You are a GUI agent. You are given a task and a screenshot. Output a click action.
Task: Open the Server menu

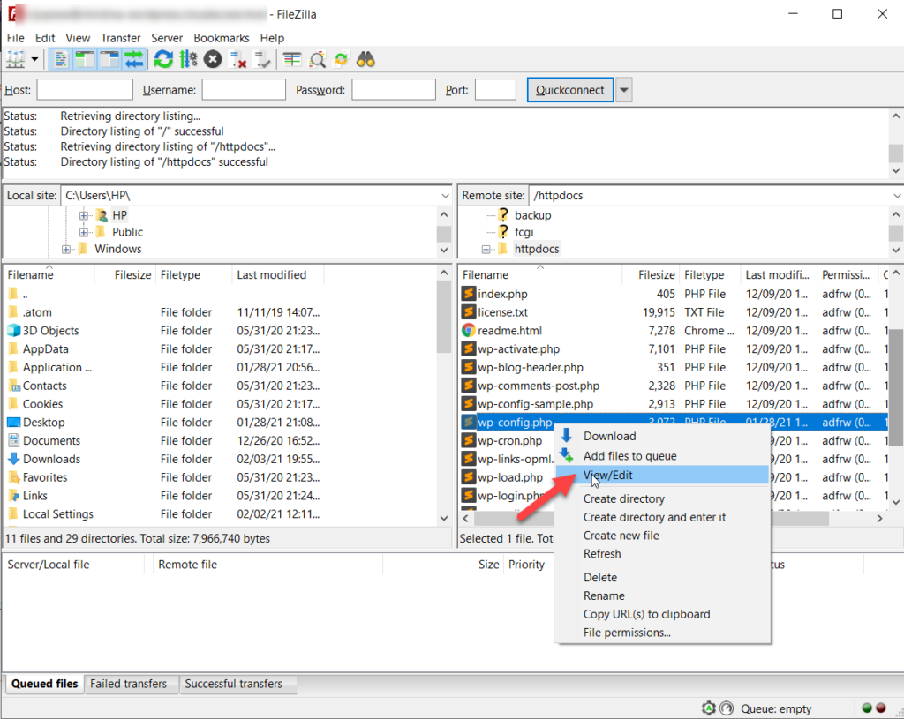167,38
